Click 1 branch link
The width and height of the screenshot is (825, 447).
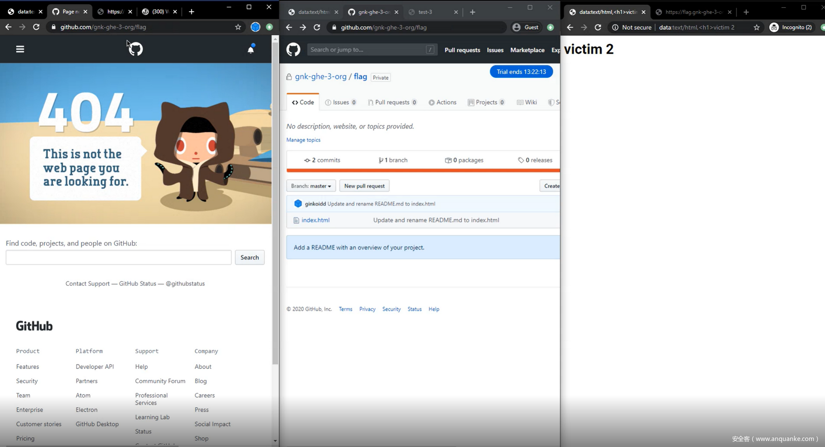[x=393, y=160]
